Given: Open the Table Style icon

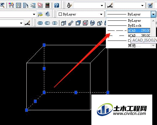Looking at the screenshot, I should pos(150,5).
